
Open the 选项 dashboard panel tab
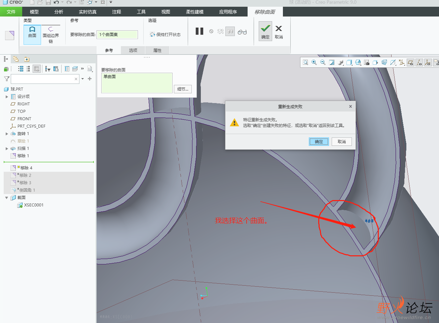coord(133,50)
